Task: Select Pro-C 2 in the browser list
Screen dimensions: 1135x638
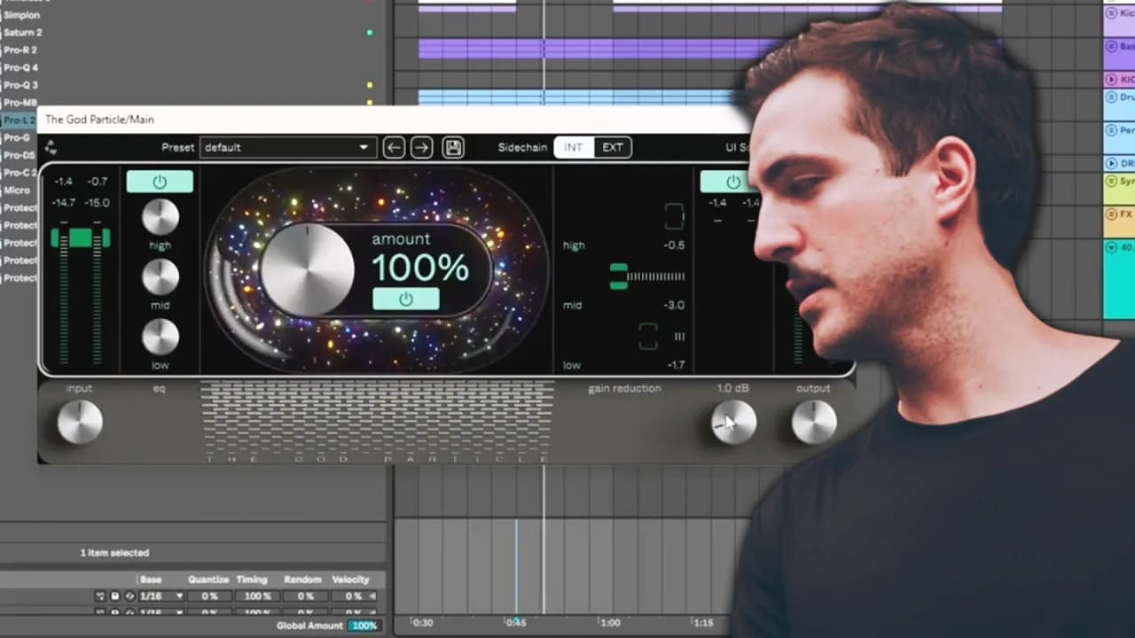Action: pyautogui.click(x=19, y=173)
